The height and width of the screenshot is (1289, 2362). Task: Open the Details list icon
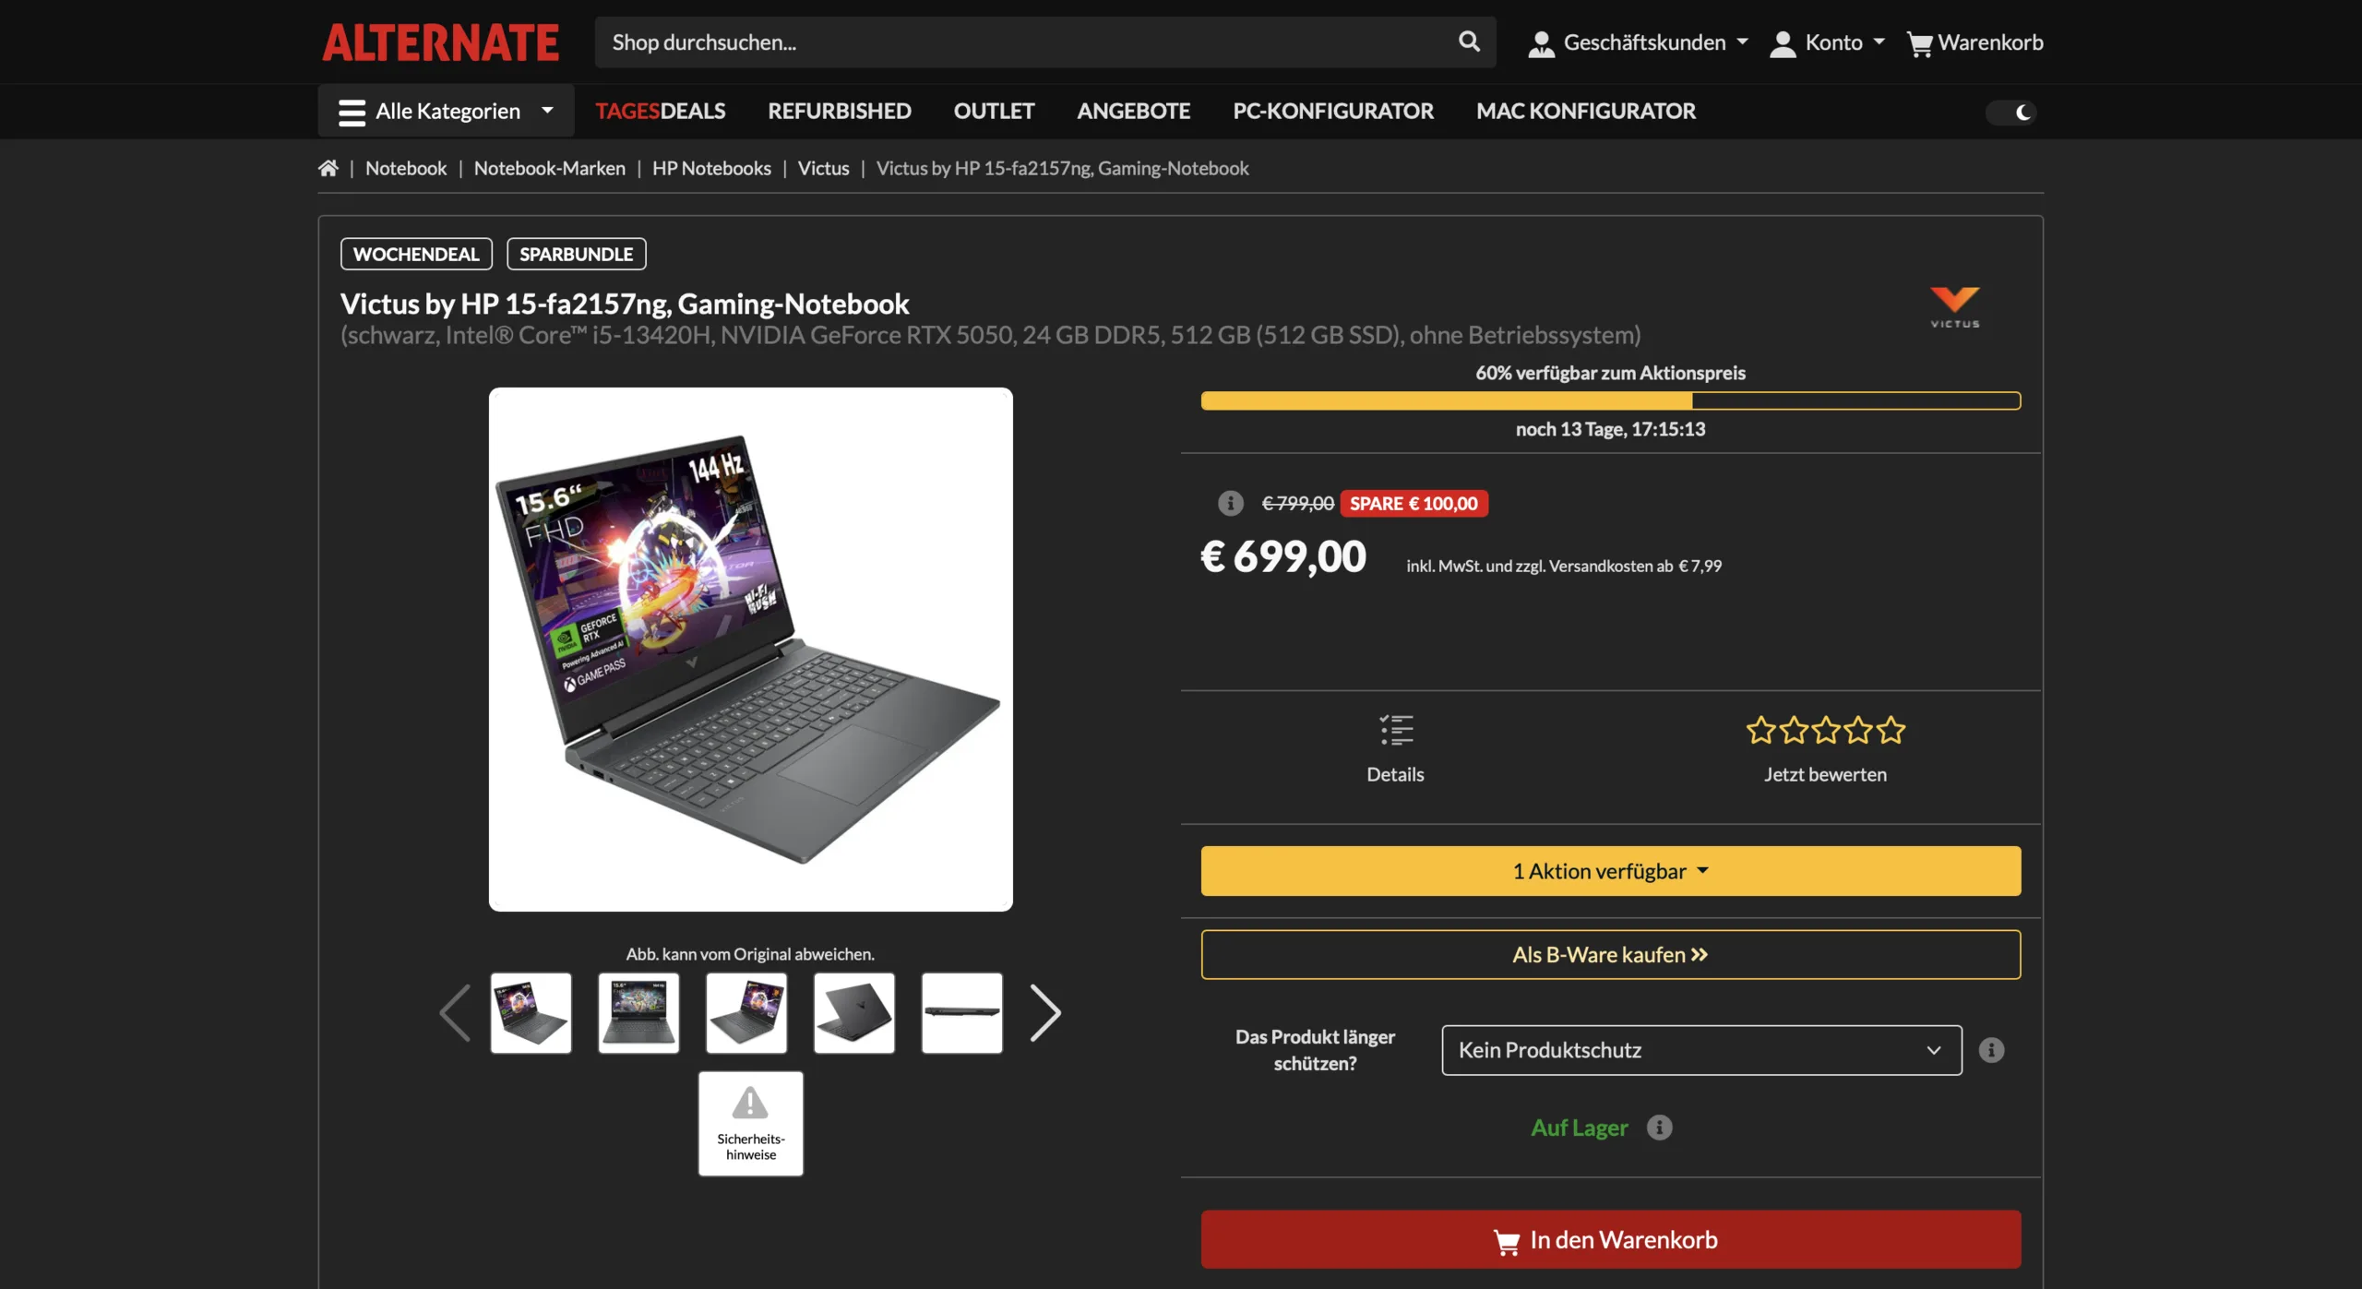coord(1396,729)
